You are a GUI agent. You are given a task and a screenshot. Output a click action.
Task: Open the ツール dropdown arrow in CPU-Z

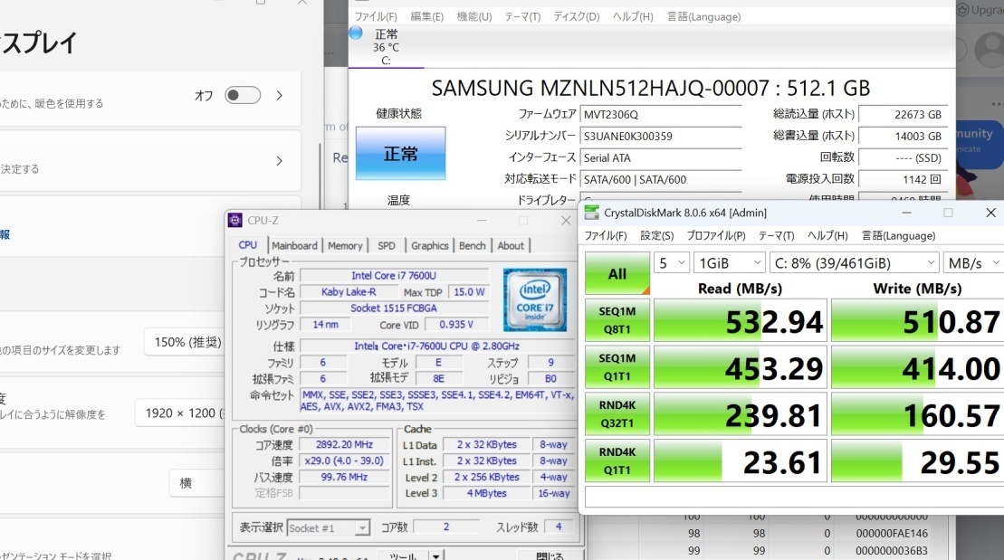click(x=435, y=555)
